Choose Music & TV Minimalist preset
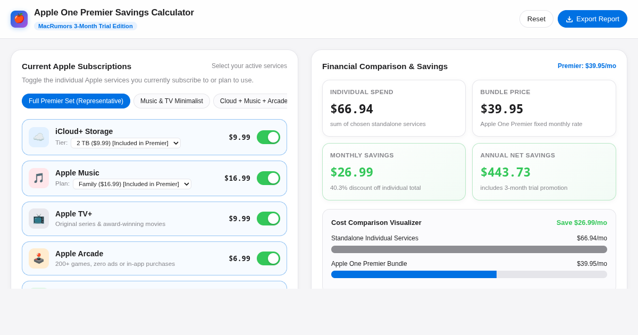The width and height of the screenshot is (638, 335). click(x=172, y=101)
